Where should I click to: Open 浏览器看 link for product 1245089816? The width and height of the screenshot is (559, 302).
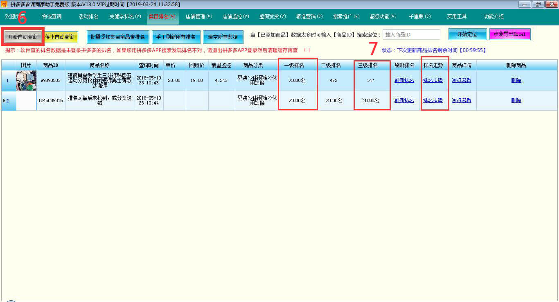point(462,100)
